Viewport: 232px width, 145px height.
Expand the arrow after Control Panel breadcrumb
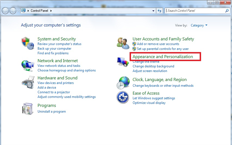pos(51,11)
